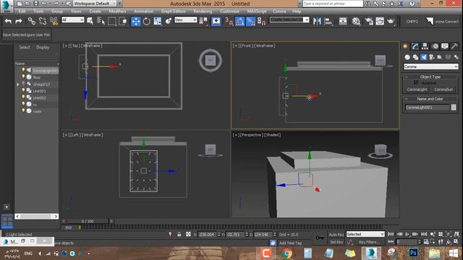Open the Edit menu
The width and height of the screenshot is (463, 260).
click(x=22, y=12)
